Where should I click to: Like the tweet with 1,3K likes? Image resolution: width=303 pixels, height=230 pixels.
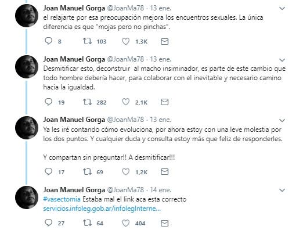click(126, 41)
